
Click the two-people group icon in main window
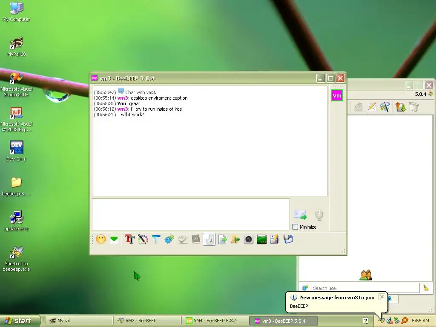[x=366, y=275]
